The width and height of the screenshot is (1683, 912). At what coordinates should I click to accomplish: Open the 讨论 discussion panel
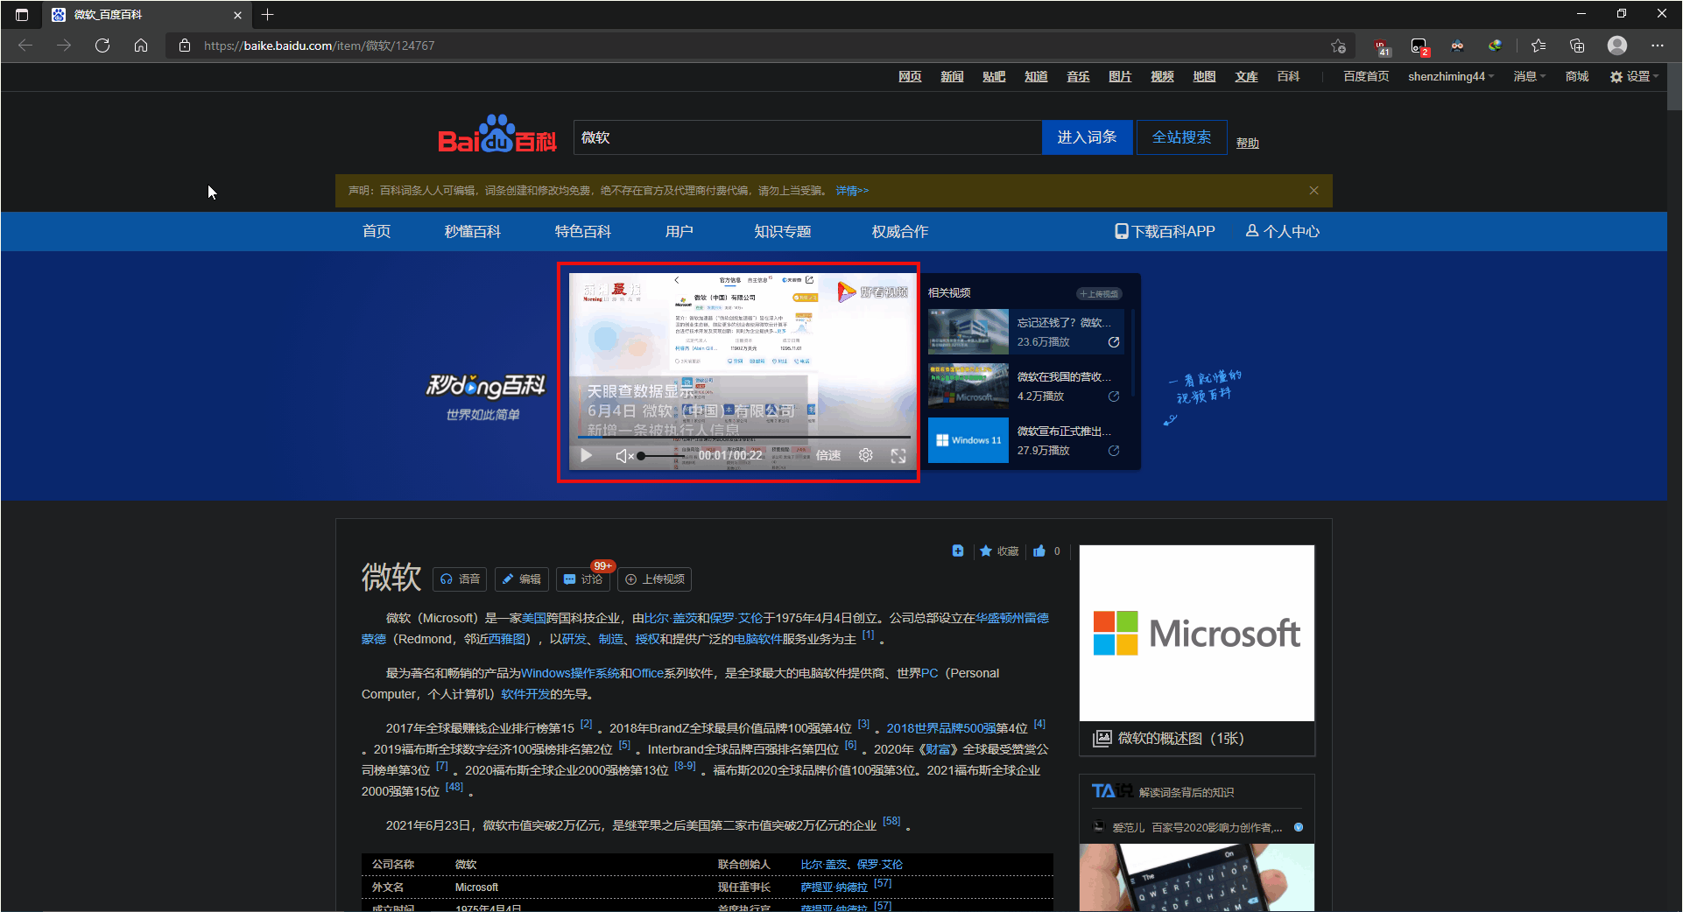[582, 579]
